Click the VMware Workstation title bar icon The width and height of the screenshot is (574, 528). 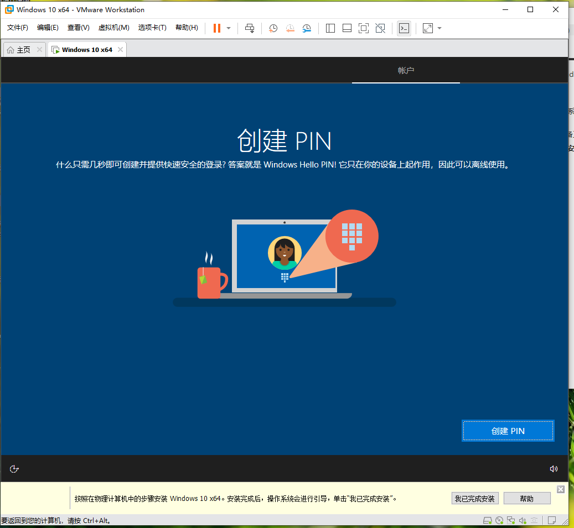[x=9, y=9]
